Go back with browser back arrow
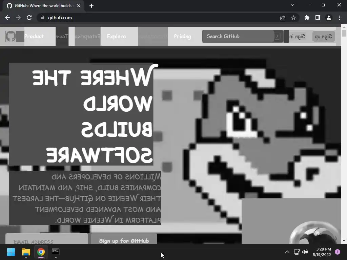This screenshot has width=347, height=260. tap(7, 18)
